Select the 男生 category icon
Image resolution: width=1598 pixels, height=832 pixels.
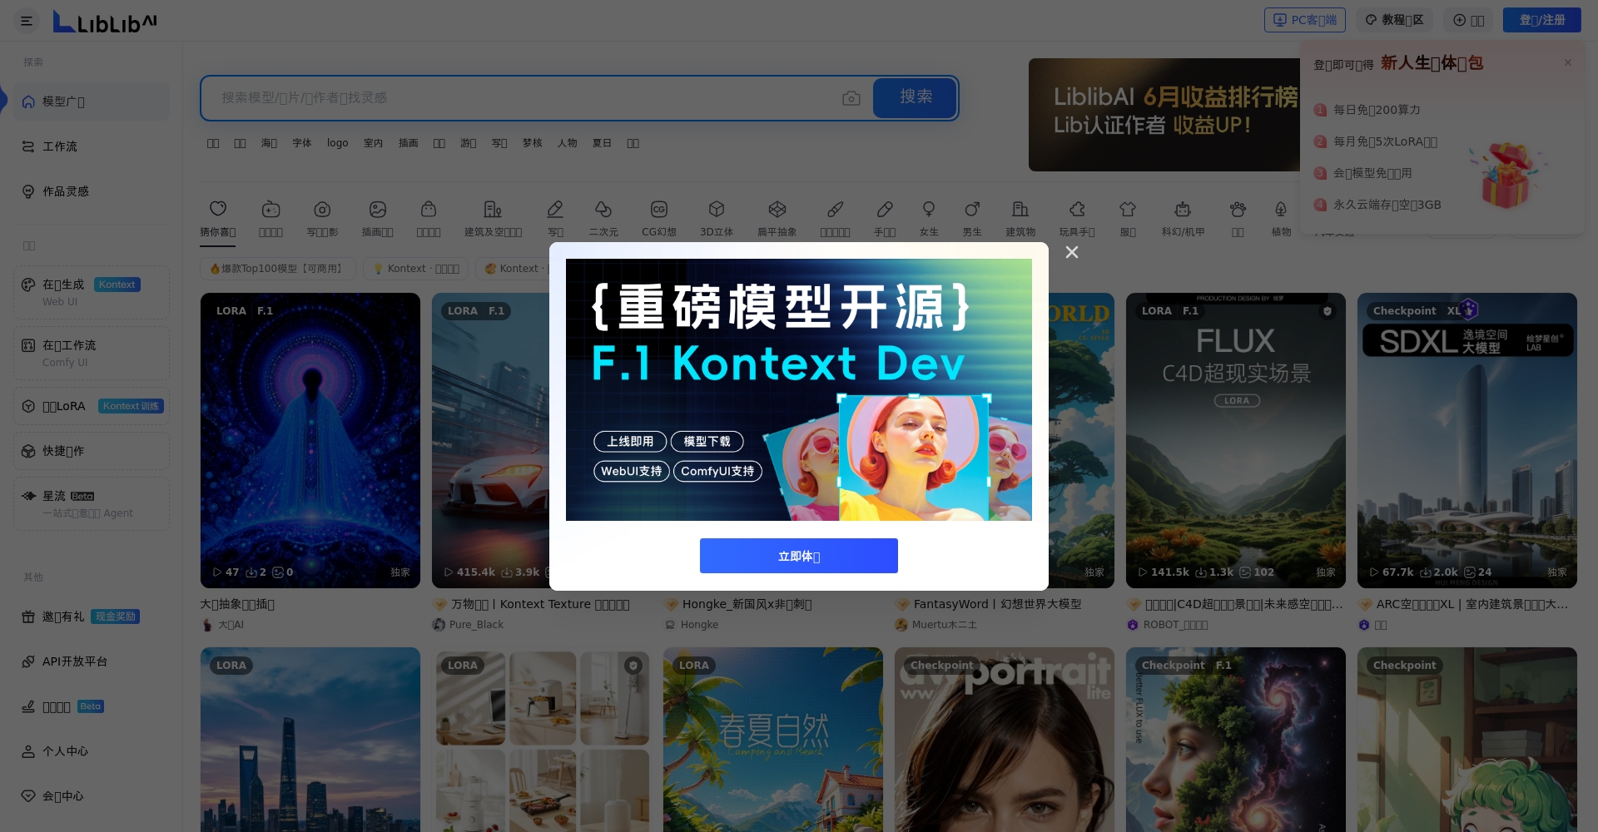tap(972, 219)
